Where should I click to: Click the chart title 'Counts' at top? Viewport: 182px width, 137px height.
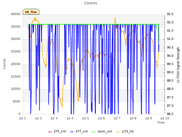[x=91, y=3]
